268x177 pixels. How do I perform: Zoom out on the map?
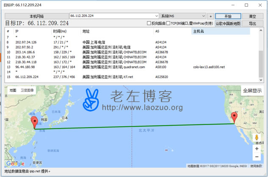257,157
